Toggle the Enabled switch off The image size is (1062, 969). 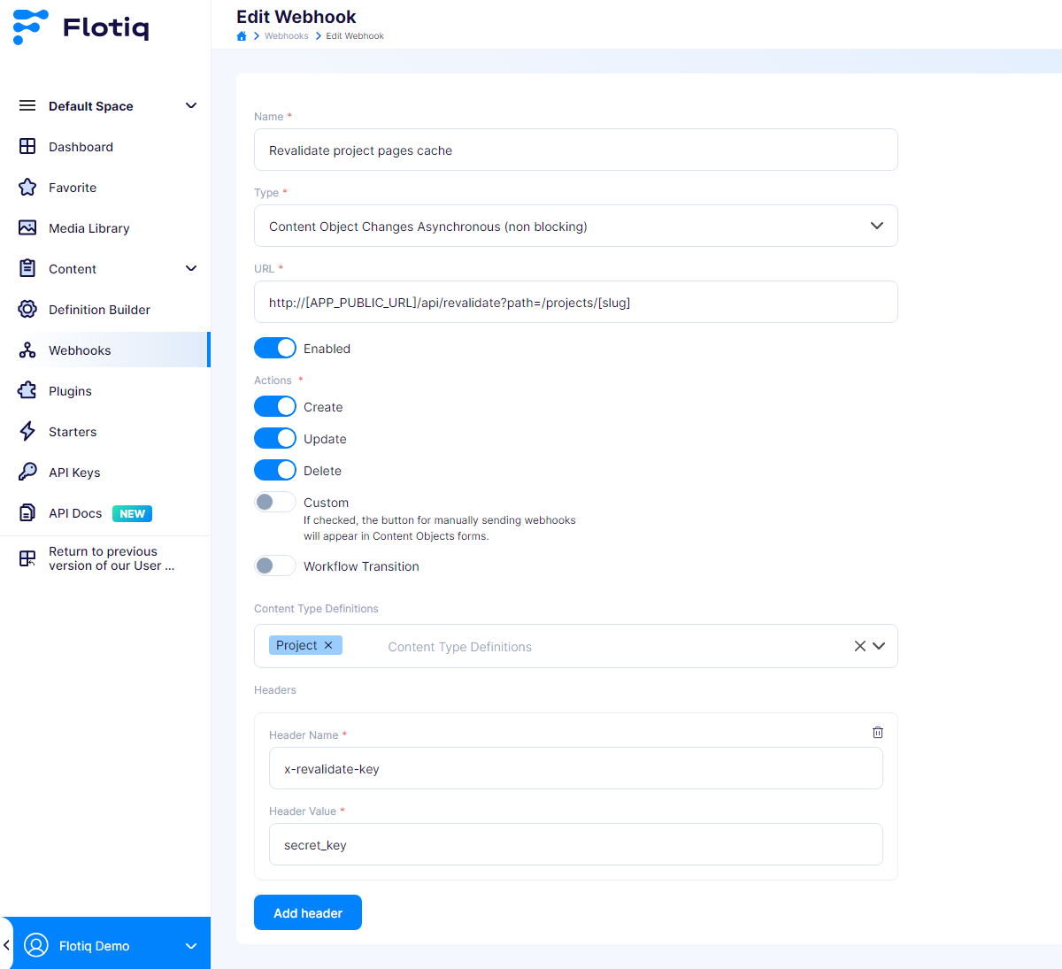click(275, 348)
